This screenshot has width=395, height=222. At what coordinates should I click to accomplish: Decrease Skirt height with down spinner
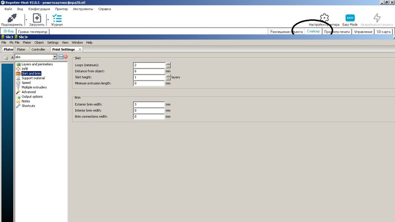168,79
